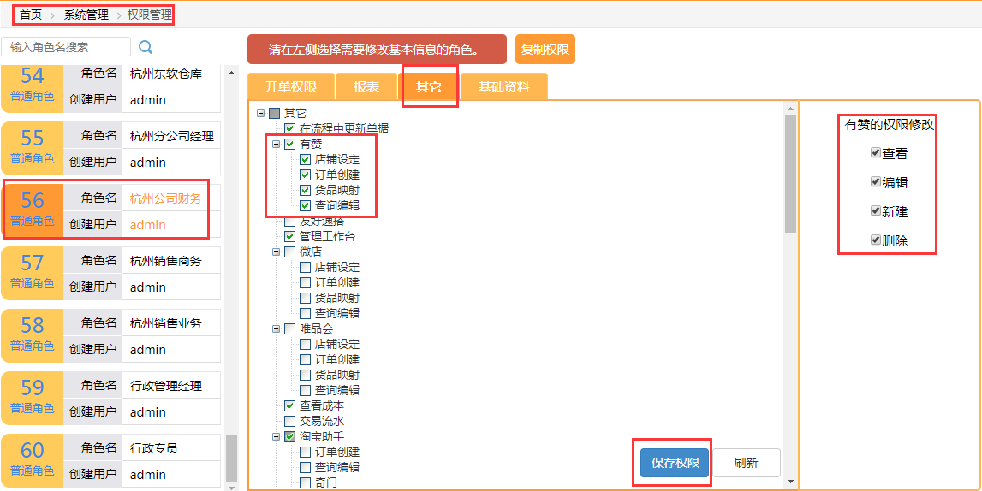Image resolution: width=982 pixels, height=491 pixels.
Task: Toggle the 有赞 parent checkbox
Action: coord(289,144)
